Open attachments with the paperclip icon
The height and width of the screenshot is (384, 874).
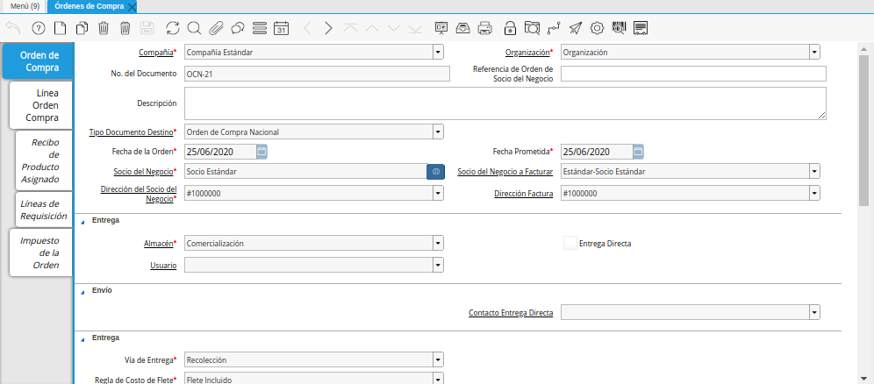pyautogui.click(x=216, y=28)
